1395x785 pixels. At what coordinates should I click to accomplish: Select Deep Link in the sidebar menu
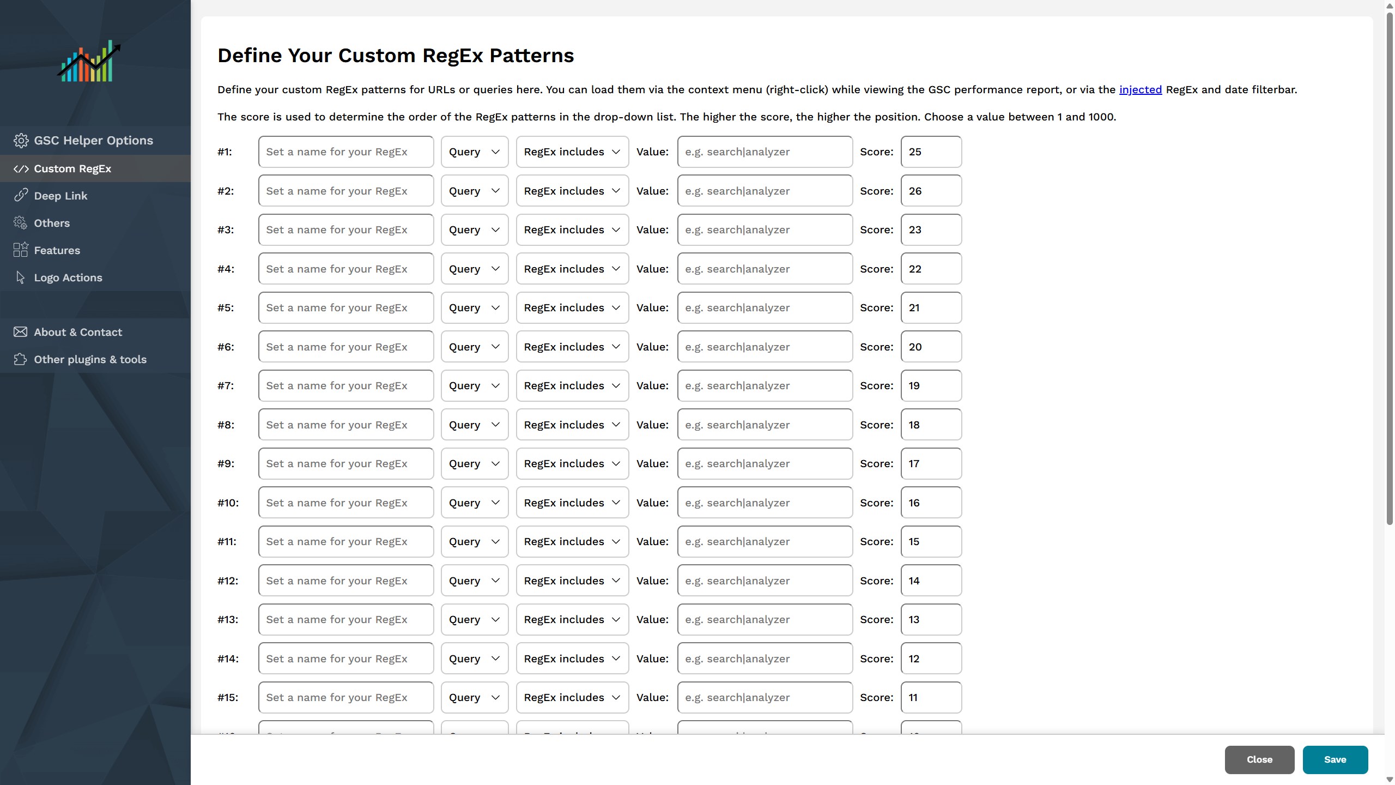[x=60, y=195]
